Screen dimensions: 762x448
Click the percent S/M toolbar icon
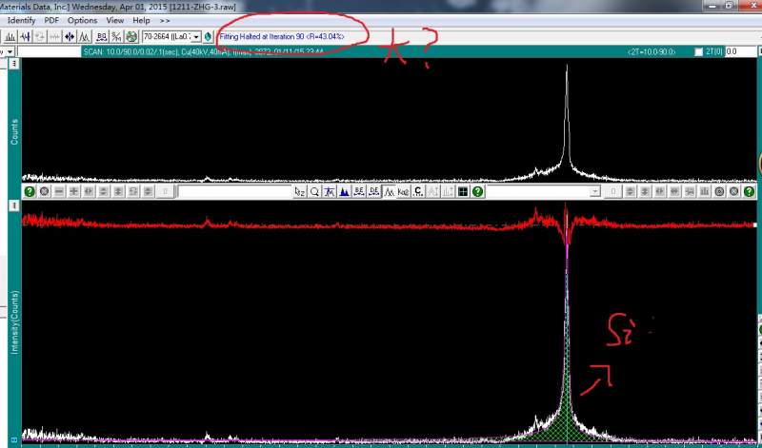click(x=116, y=36)
